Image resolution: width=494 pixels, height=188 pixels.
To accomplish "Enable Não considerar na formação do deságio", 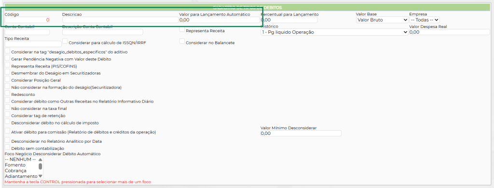I will [8, 86].
